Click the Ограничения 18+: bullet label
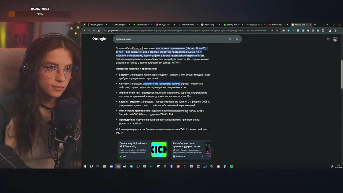343x193 pixels. pyautogui.click(x=129, y=93)
